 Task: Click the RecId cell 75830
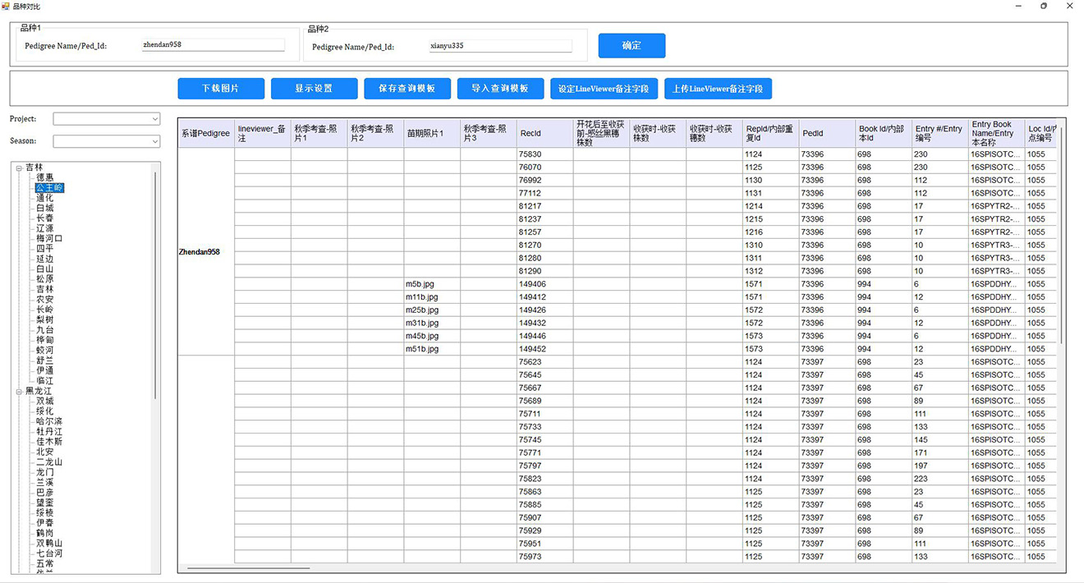tap(544, 154)
